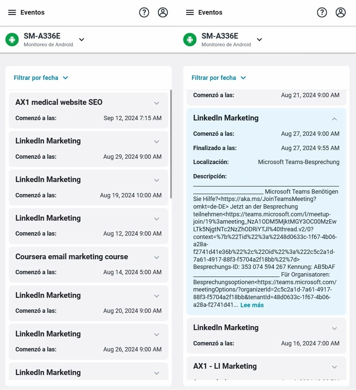The height and width of the screenshot is (390, 356).
Task: Open account profile icon in right panel
Action: pyautogui.click(x=341, y=12)
